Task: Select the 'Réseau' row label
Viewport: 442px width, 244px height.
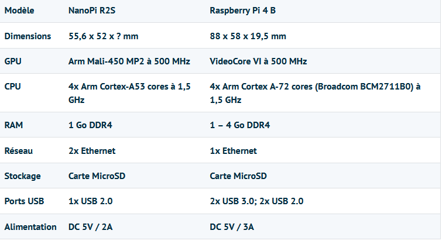Action: click(19, 151)
